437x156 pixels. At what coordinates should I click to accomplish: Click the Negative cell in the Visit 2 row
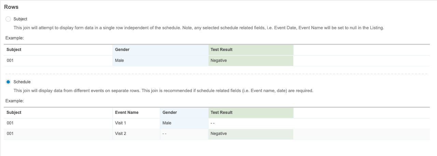coord(218,134)
